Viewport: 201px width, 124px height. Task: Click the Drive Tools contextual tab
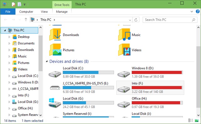pos(62,5)
